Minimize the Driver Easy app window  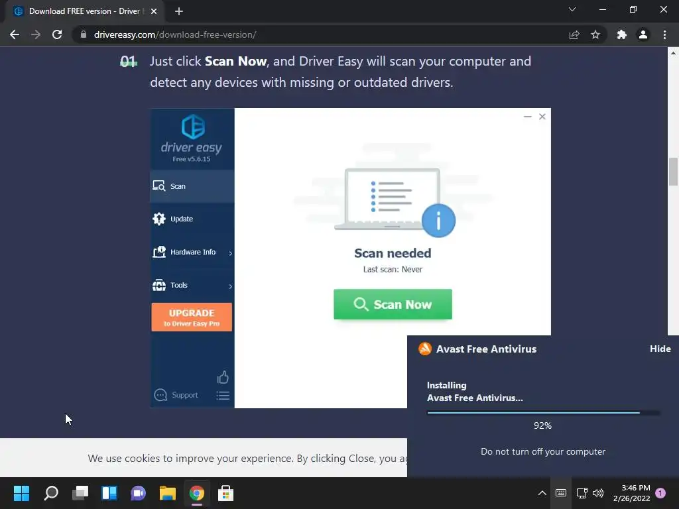click(527, 117)
